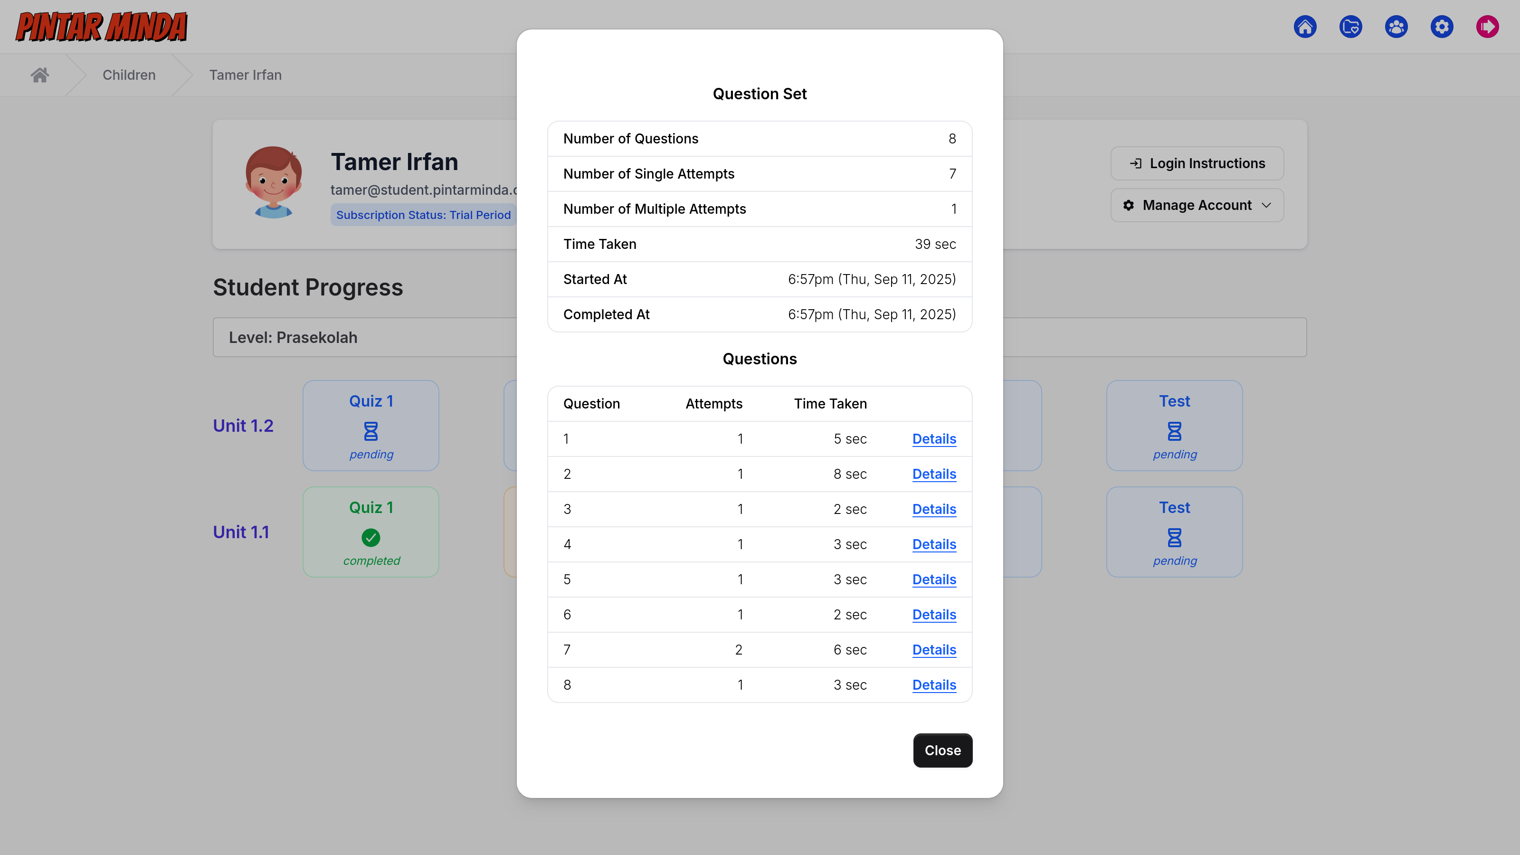Click the Unit 1.2 label

coord(243,426)
